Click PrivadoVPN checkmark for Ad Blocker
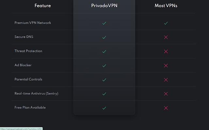Viewport: 209px width, 130px height. click(104, 66)
